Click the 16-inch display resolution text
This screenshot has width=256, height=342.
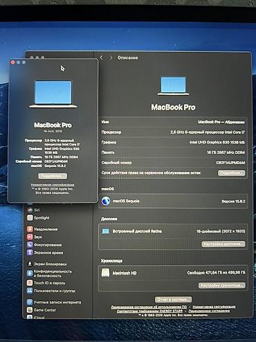(221, 231)
